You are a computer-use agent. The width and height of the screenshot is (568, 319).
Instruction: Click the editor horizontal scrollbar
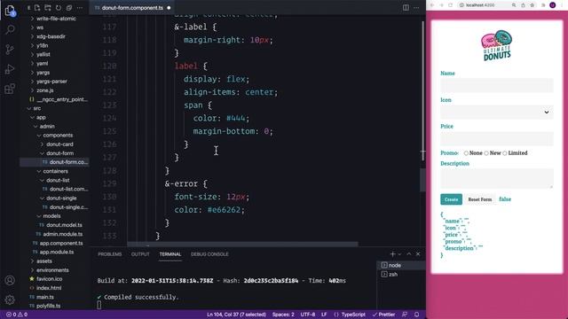pyautogui.click(x=242, y=245)
